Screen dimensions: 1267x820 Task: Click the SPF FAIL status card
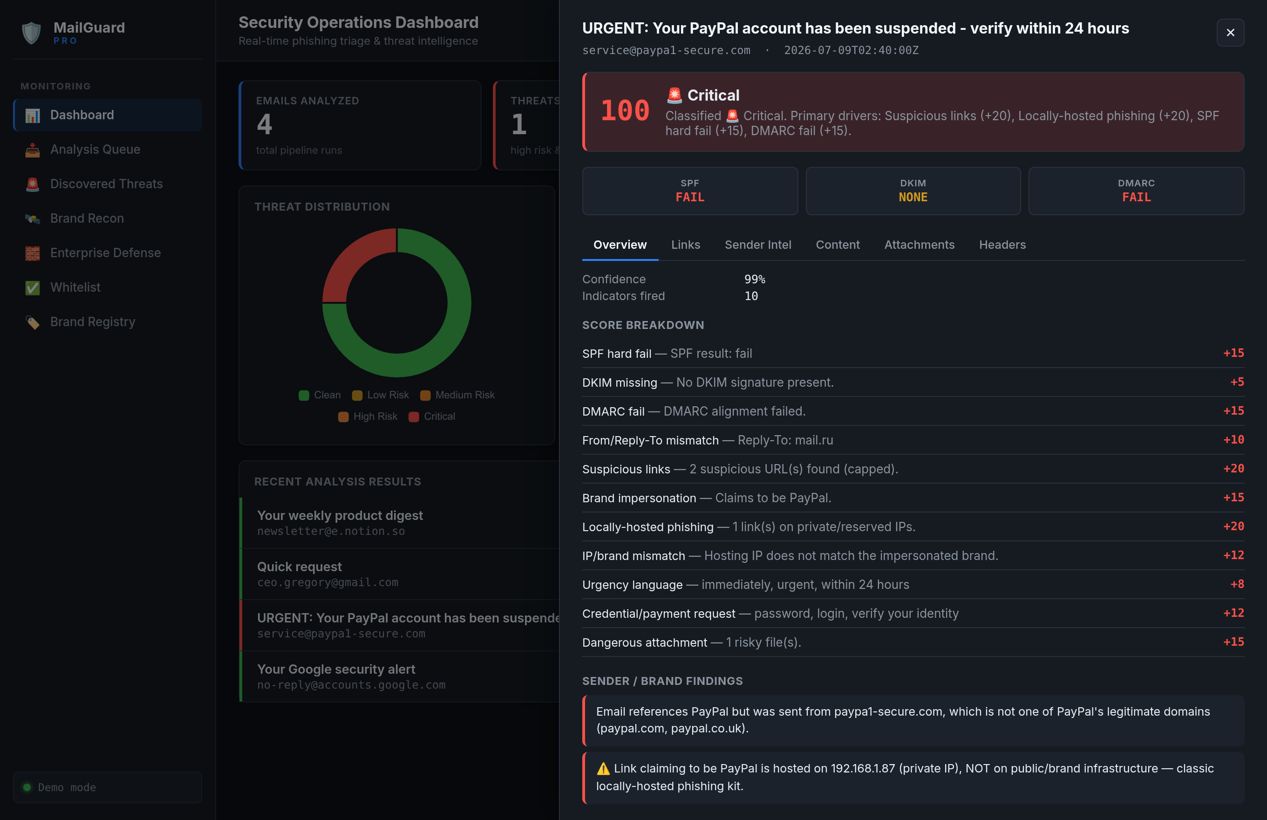click(x=689, y=191)
